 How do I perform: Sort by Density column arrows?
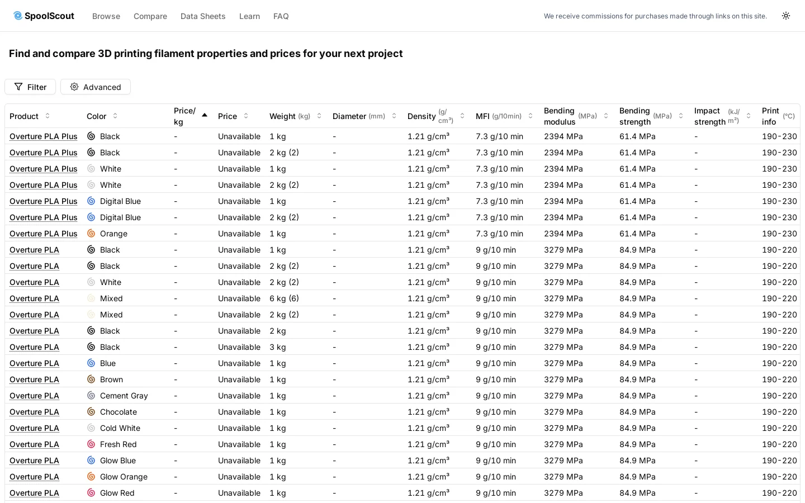click(462, 116)
